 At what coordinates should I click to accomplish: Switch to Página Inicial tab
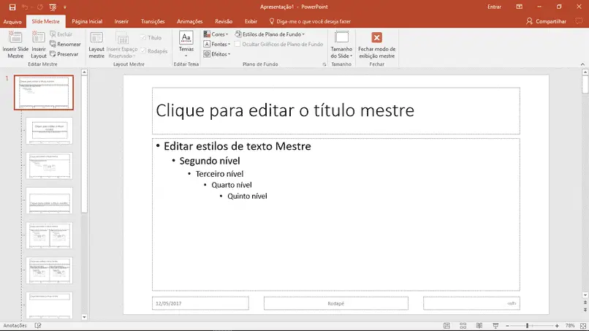pos(87,21)
